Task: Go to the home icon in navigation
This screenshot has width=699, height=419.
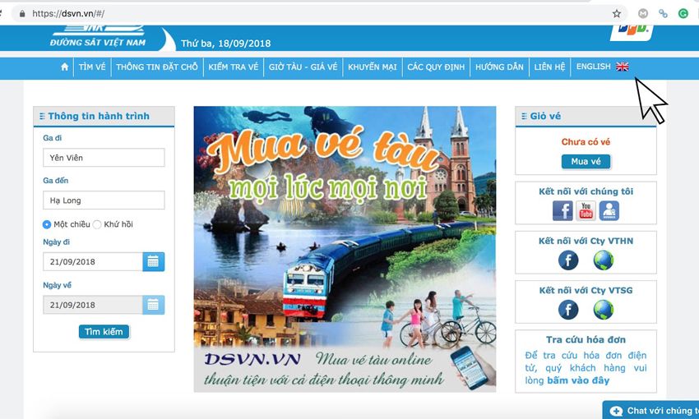Action: click(x=65, y=67)
